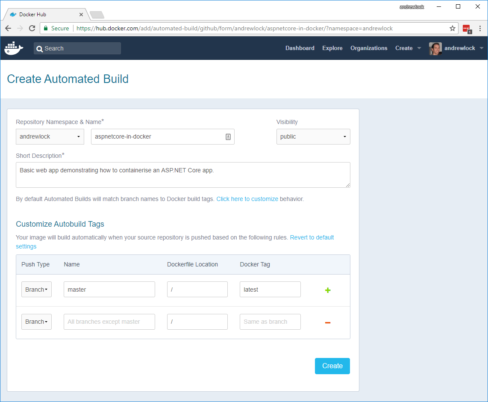The image size is (488, 402).
Task: Expand the andrewlock account menu arrow
Action: click(x=482, y=48)
